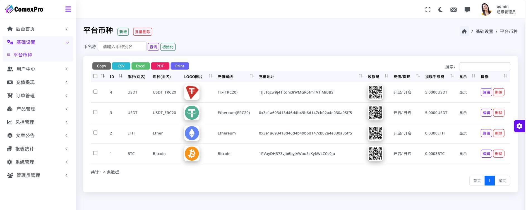This screenshot has width=526, height=210.
Task: Click the banknote icon in header
Action: [453, 10]
